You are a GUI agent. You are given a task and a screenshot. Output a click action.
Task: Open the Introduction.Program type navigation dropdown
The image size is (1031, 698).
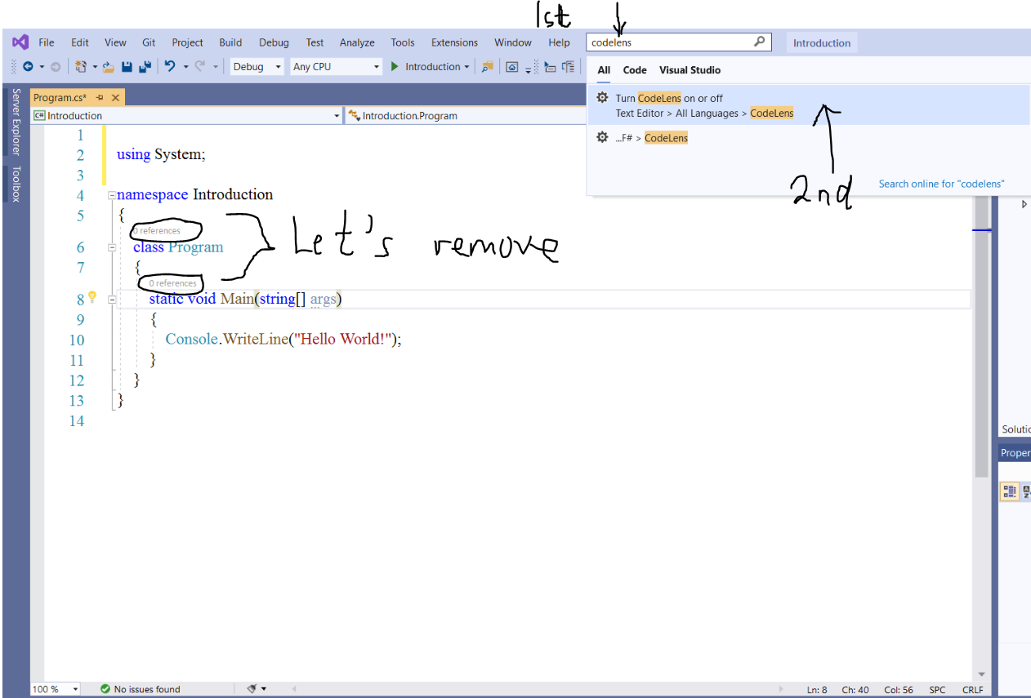pyautogui.click(x=466, y=116)
